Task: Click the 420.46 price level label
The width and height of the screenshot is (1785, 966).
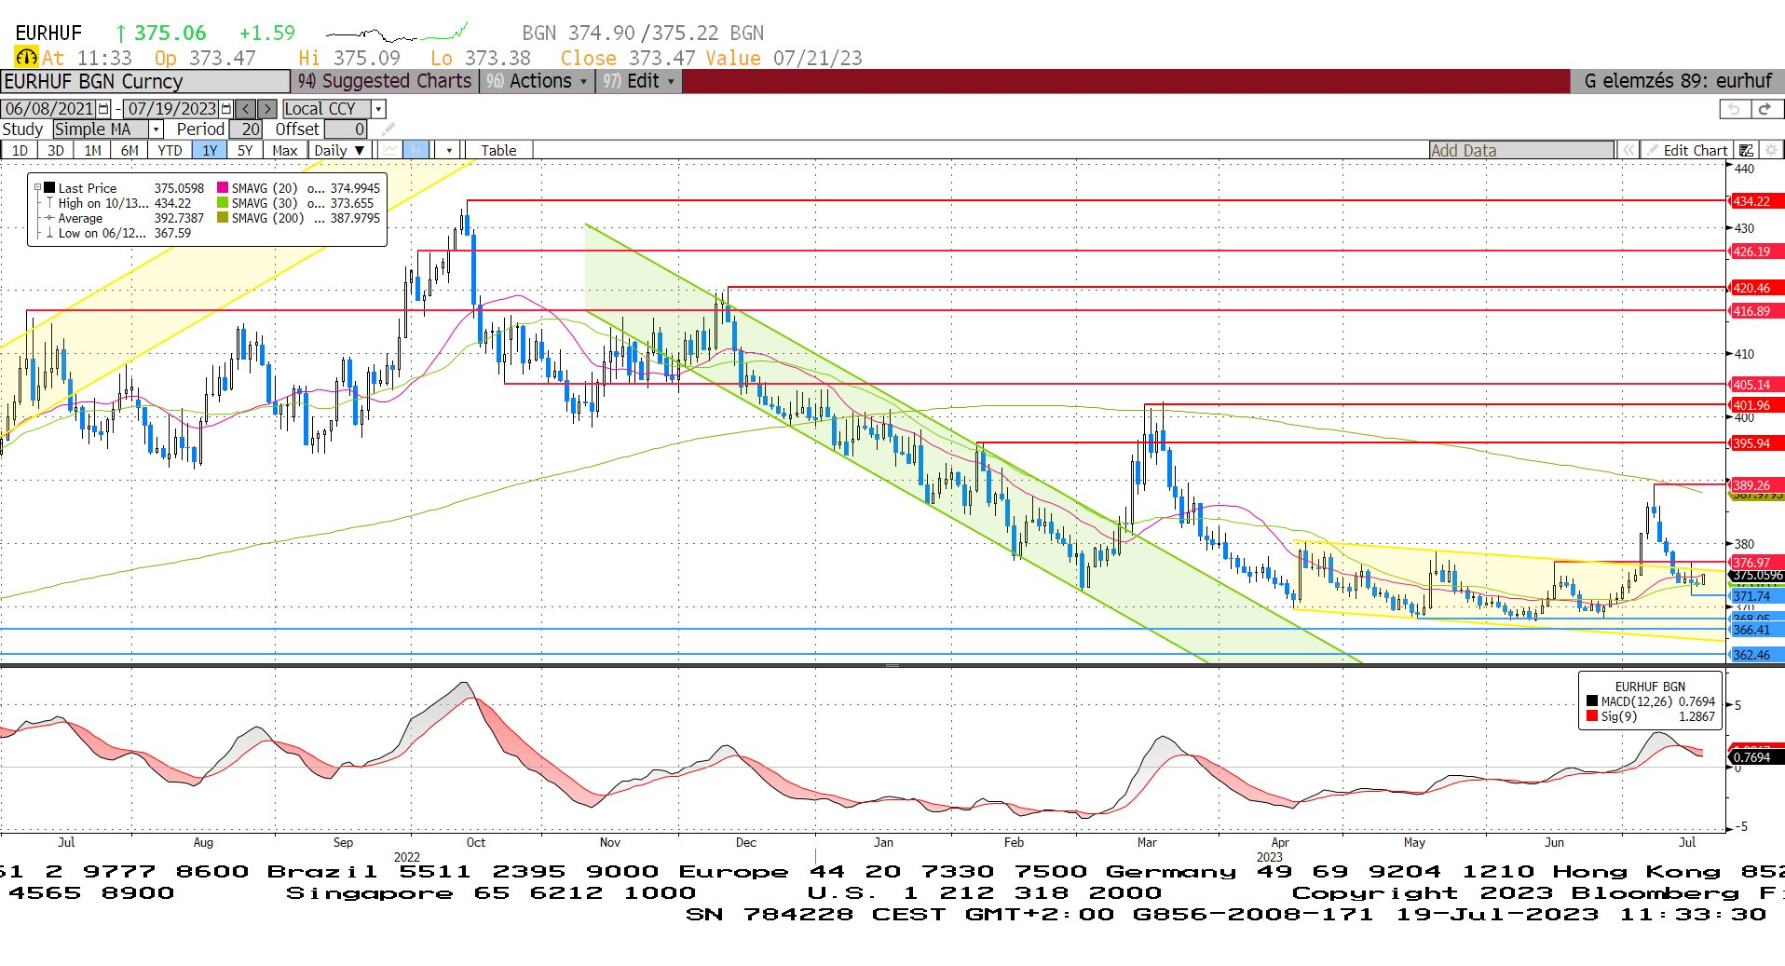Action: [x=1756, y=288]
